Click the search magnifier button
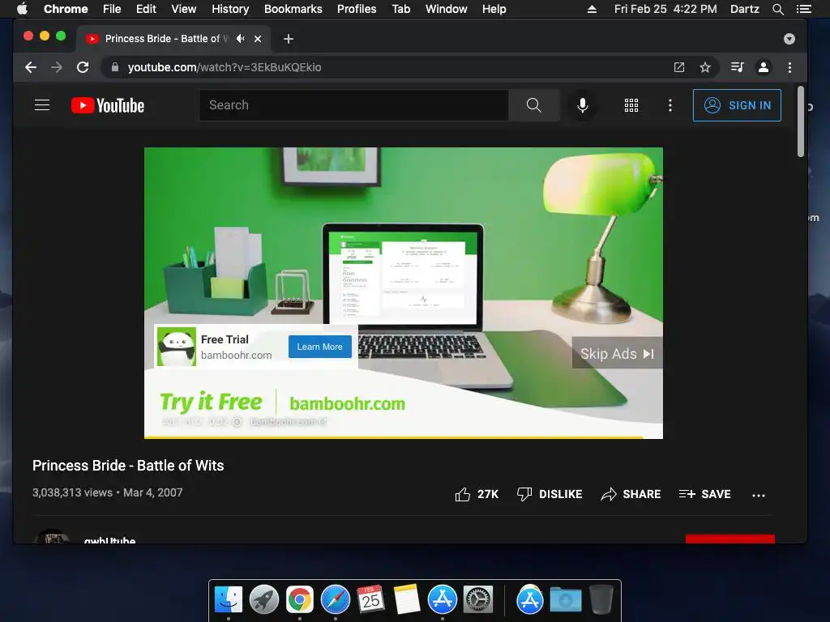Image resolution: width=830 pixels, height=622 pixels. click(x=533, y=105)
